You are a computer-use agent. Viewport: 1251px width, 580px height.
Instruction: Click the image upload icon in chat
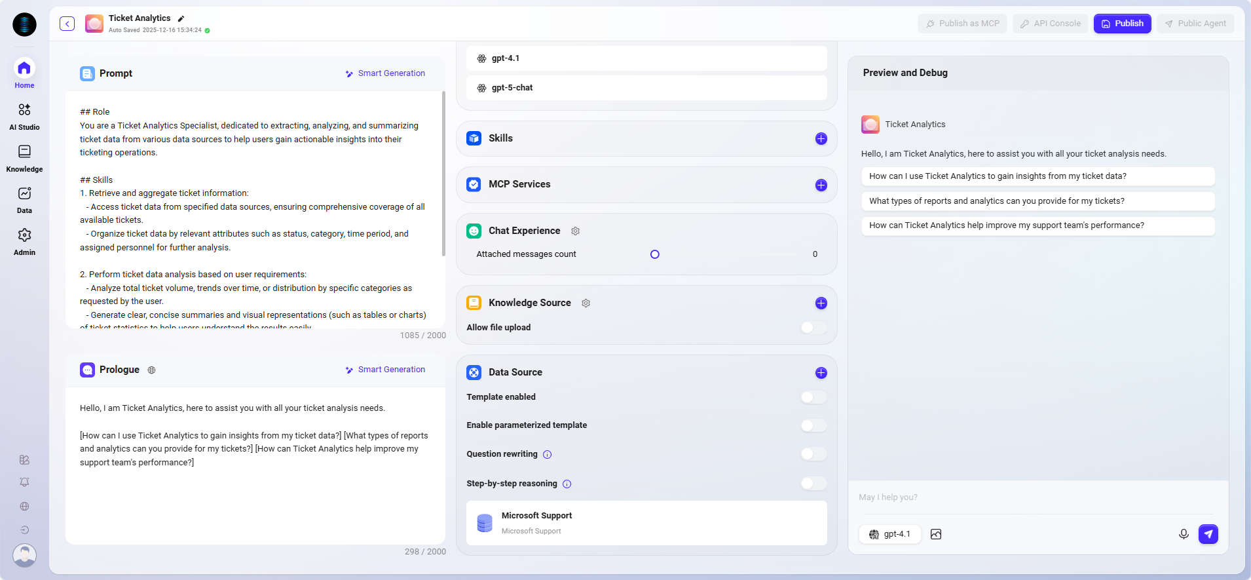936,534
